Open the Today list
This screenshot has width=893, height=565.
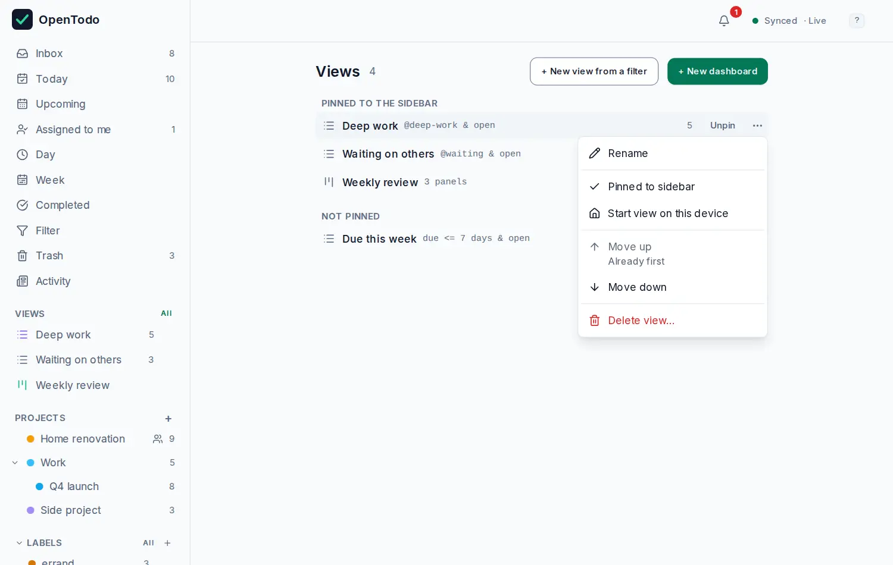tap(95, 79)
